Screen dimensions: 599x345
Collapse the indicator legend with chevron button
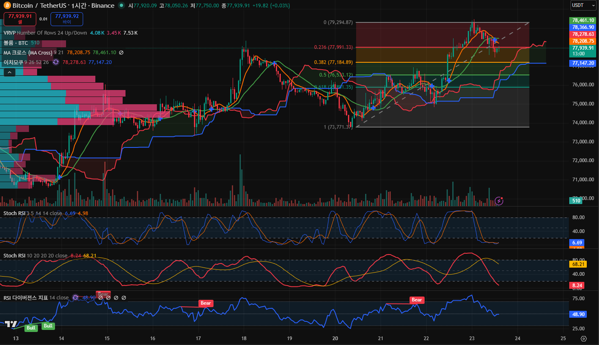[x=9, y=72]
